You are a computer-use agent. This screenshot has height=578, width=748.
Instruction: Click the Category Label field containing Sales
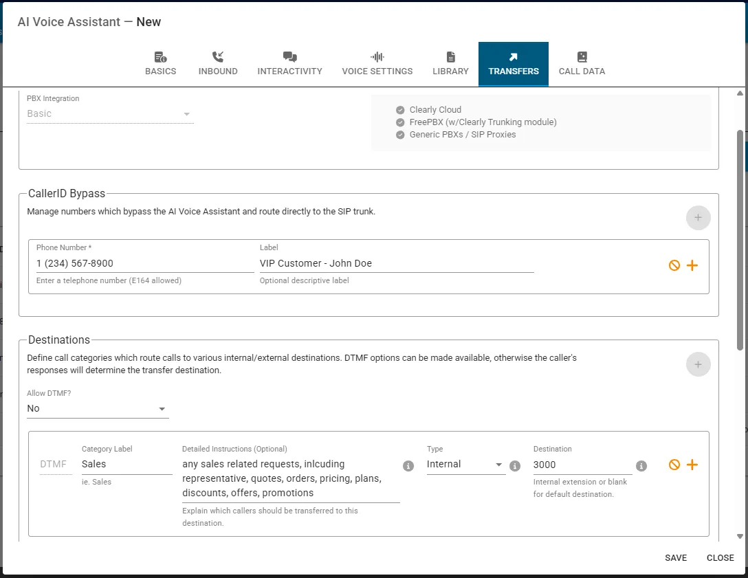click(127, 465)
